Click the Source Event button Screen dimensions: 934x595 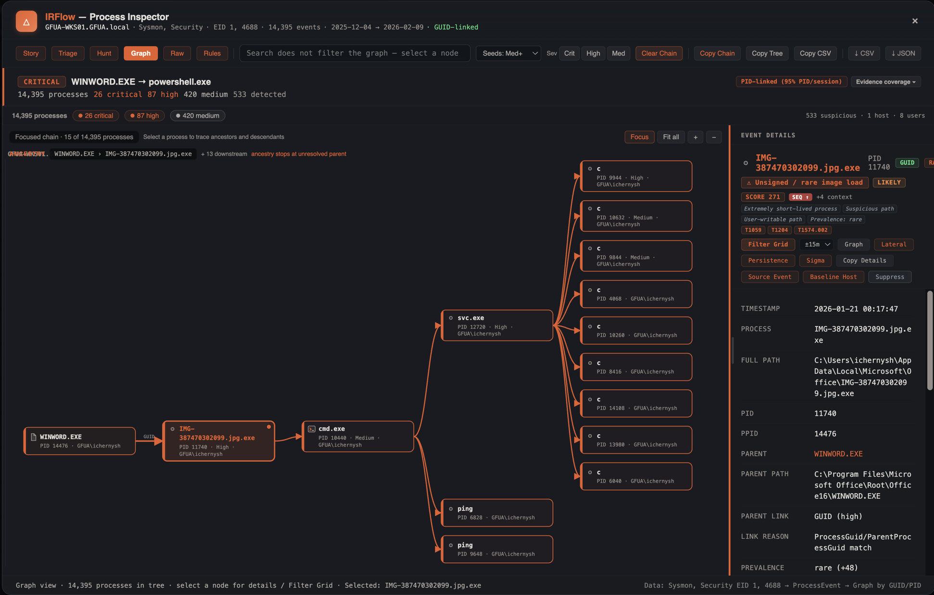tap(769, 277)
